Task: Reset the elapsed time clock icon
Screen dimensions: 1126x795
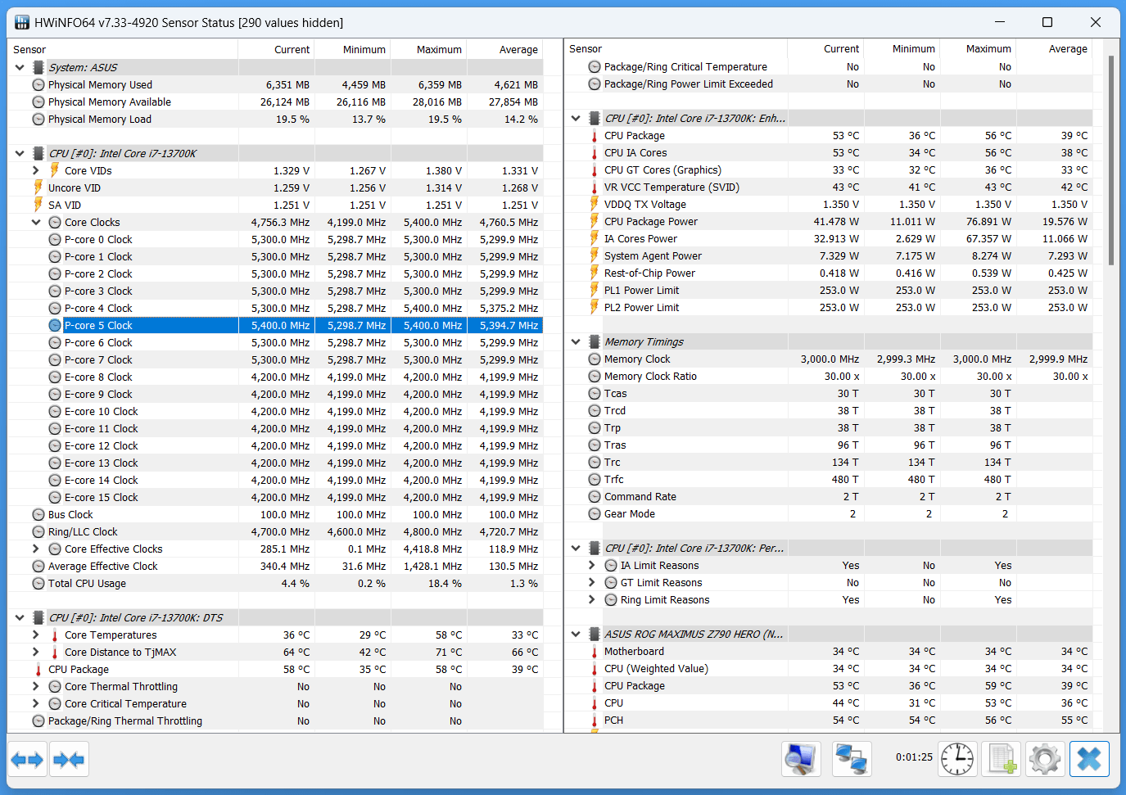Action: point(957,759)
